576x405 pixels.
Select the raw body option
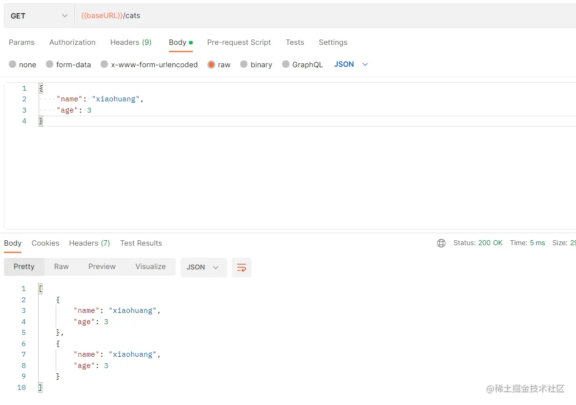(211, 64)
